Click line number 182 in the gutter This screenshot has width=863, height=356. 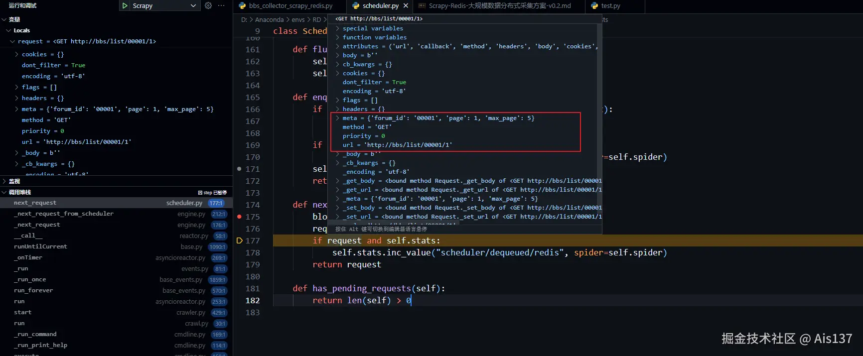tap(253, 300)
